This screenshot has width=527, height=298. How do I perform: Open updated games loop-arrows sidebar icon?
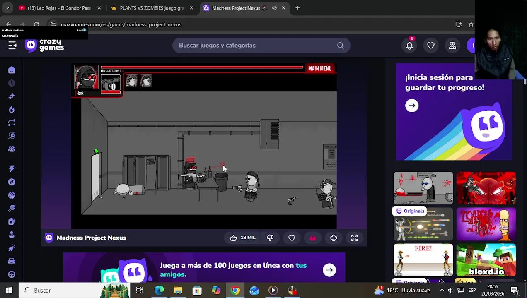pyautogui.click(x=12, y=123)
